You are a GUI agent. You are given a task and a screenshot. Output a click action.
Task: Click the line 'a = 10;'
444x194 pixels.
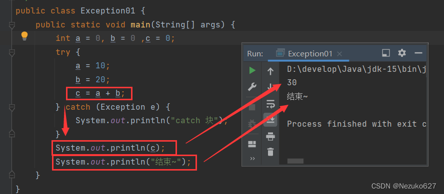point(92,66)
